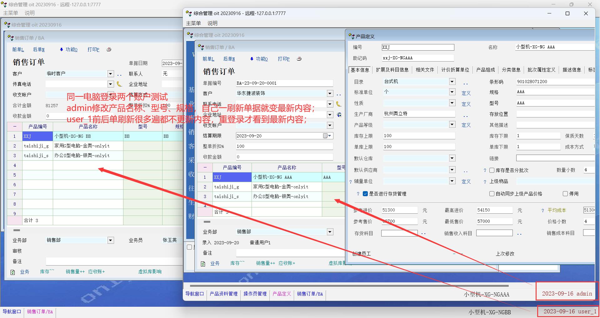Click phone icon beside 联系电话 dropdown

coord(339,104)
